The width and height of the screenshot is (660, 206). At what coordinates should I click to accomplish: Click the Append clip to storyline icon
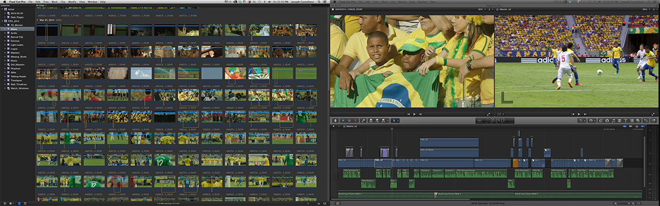pos(383,120)
